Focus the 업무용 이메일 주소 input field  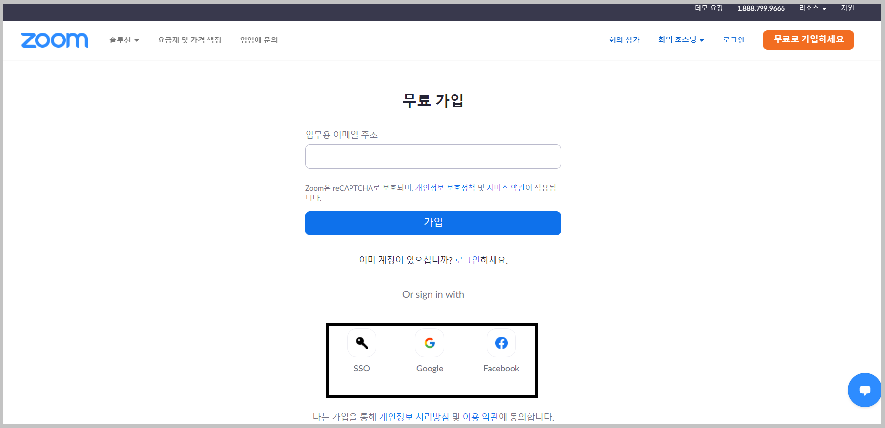coord(433,156)
